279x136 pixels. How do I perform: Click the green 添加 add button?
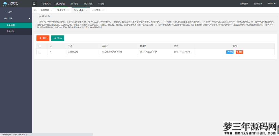point(58,38)
